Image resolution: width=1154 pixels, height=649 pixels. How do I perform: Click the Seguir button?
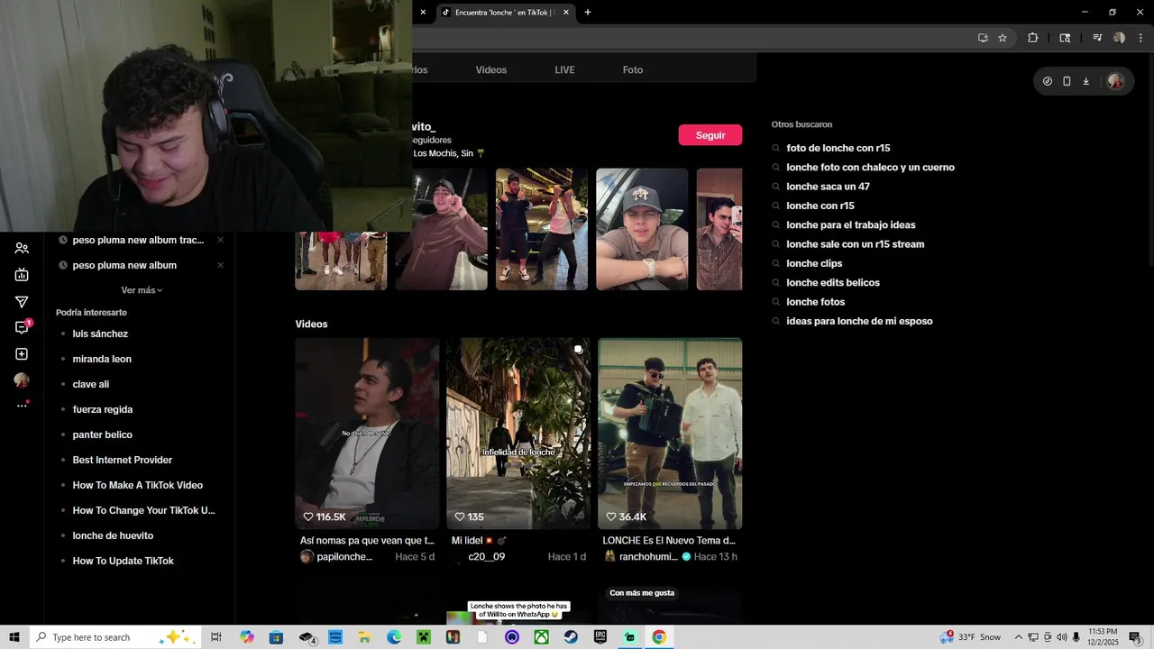click(710, 135)
